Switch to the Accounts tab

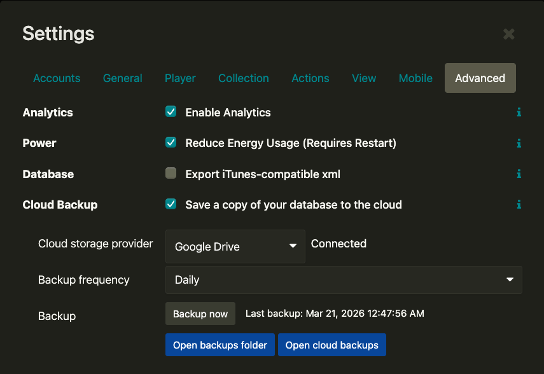tap(57, 78)
